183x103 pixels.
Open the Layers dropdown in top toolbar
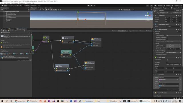point(170,5)
